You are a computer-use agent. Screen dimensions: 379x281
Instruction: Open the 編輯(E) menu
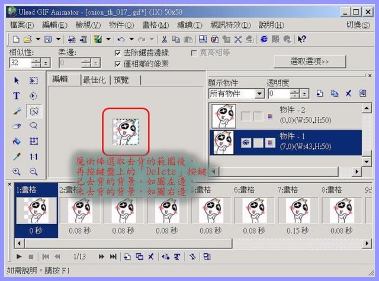(x=55, y=25)
